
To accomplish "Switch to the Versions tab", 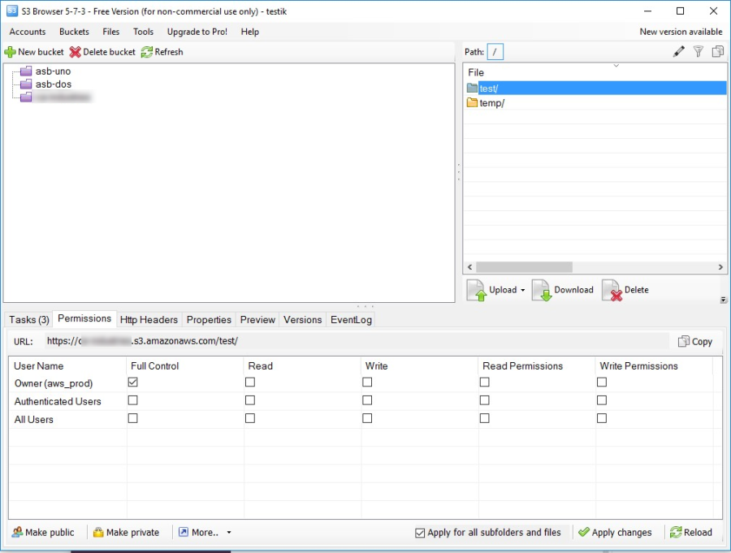I will pos(303,319).
